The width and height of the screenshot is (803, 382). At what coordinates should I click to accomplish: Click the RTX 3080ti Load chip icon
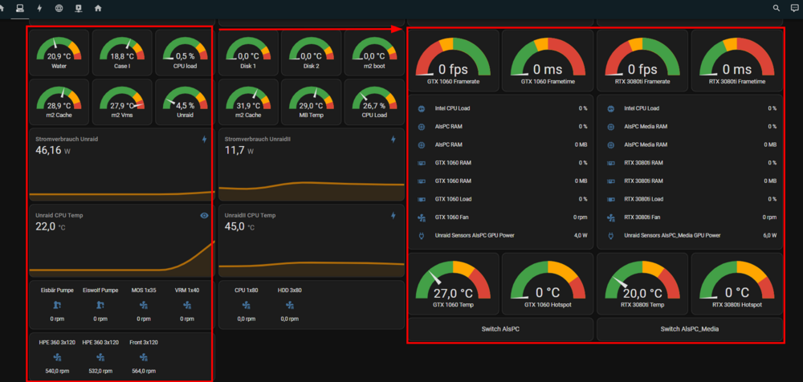point(610,199)
